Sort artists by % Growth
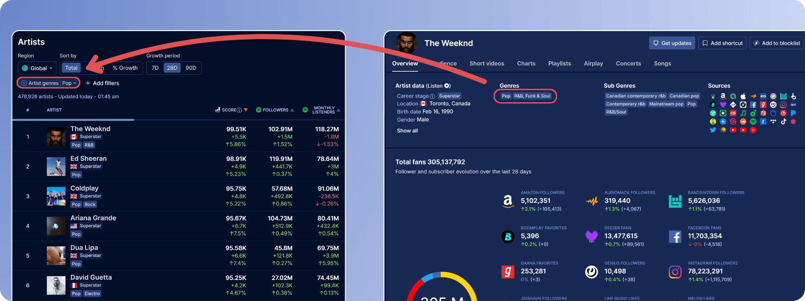This screenshot has width=805, height=301. point(125,68)
